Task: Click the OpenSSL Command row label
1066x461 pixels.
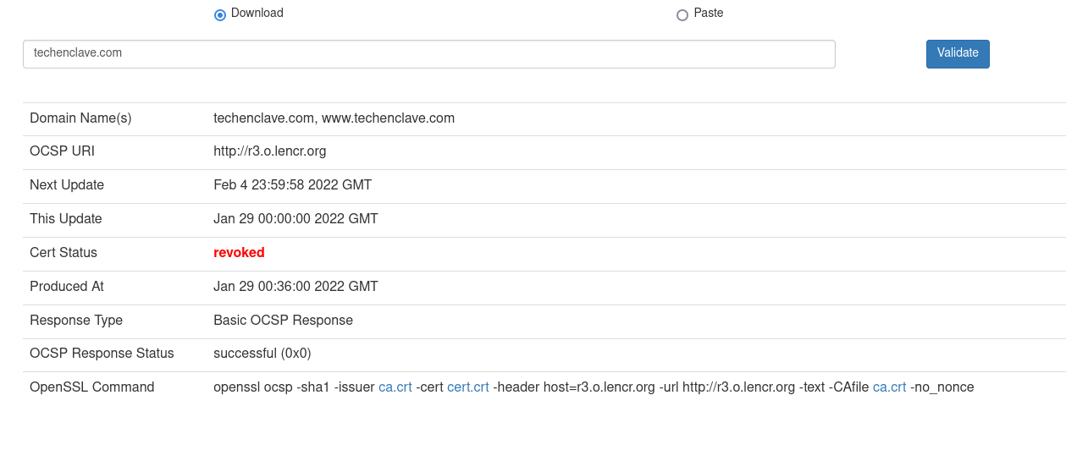Action: [x=92, y=387]
